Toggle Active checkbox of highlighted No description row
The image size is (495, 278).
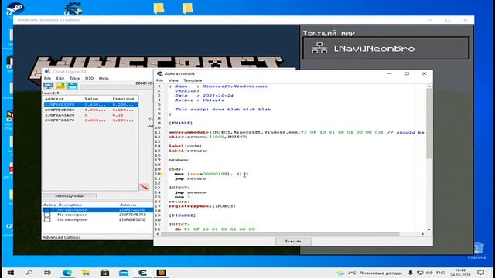click(x=47, y=210)
